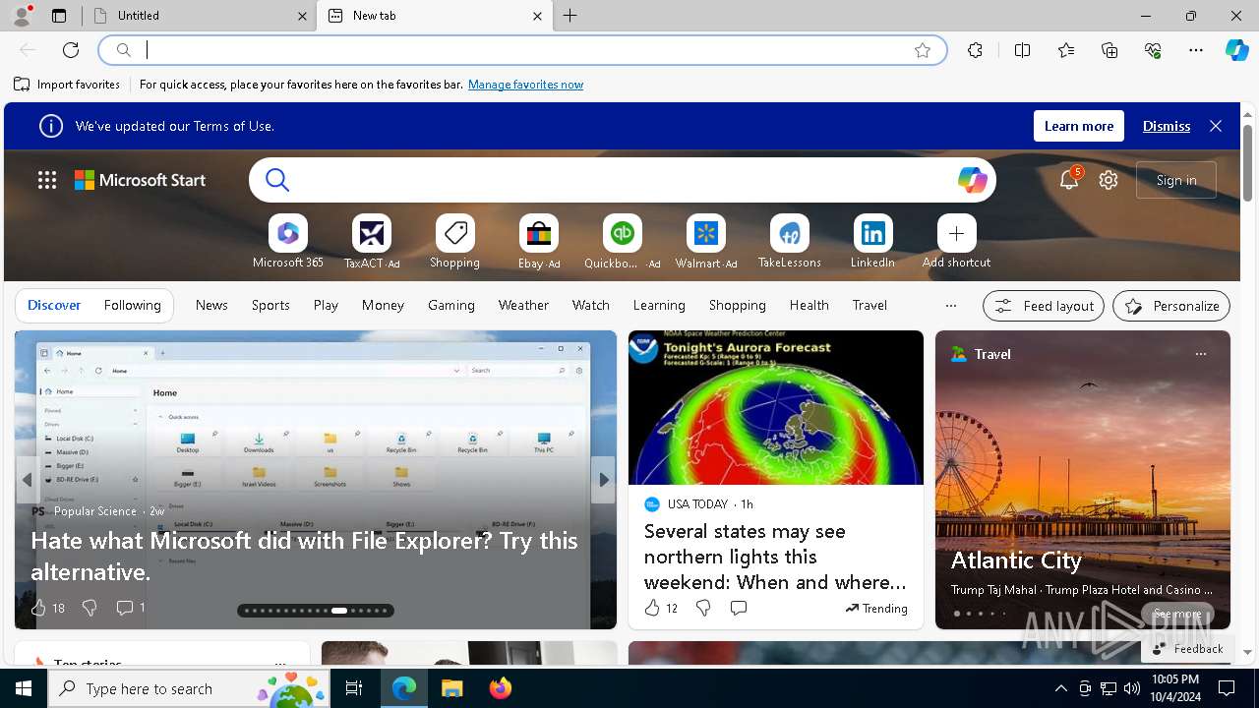Open the Feedback button
The image size is (1259, 708).
[1186, 649]
